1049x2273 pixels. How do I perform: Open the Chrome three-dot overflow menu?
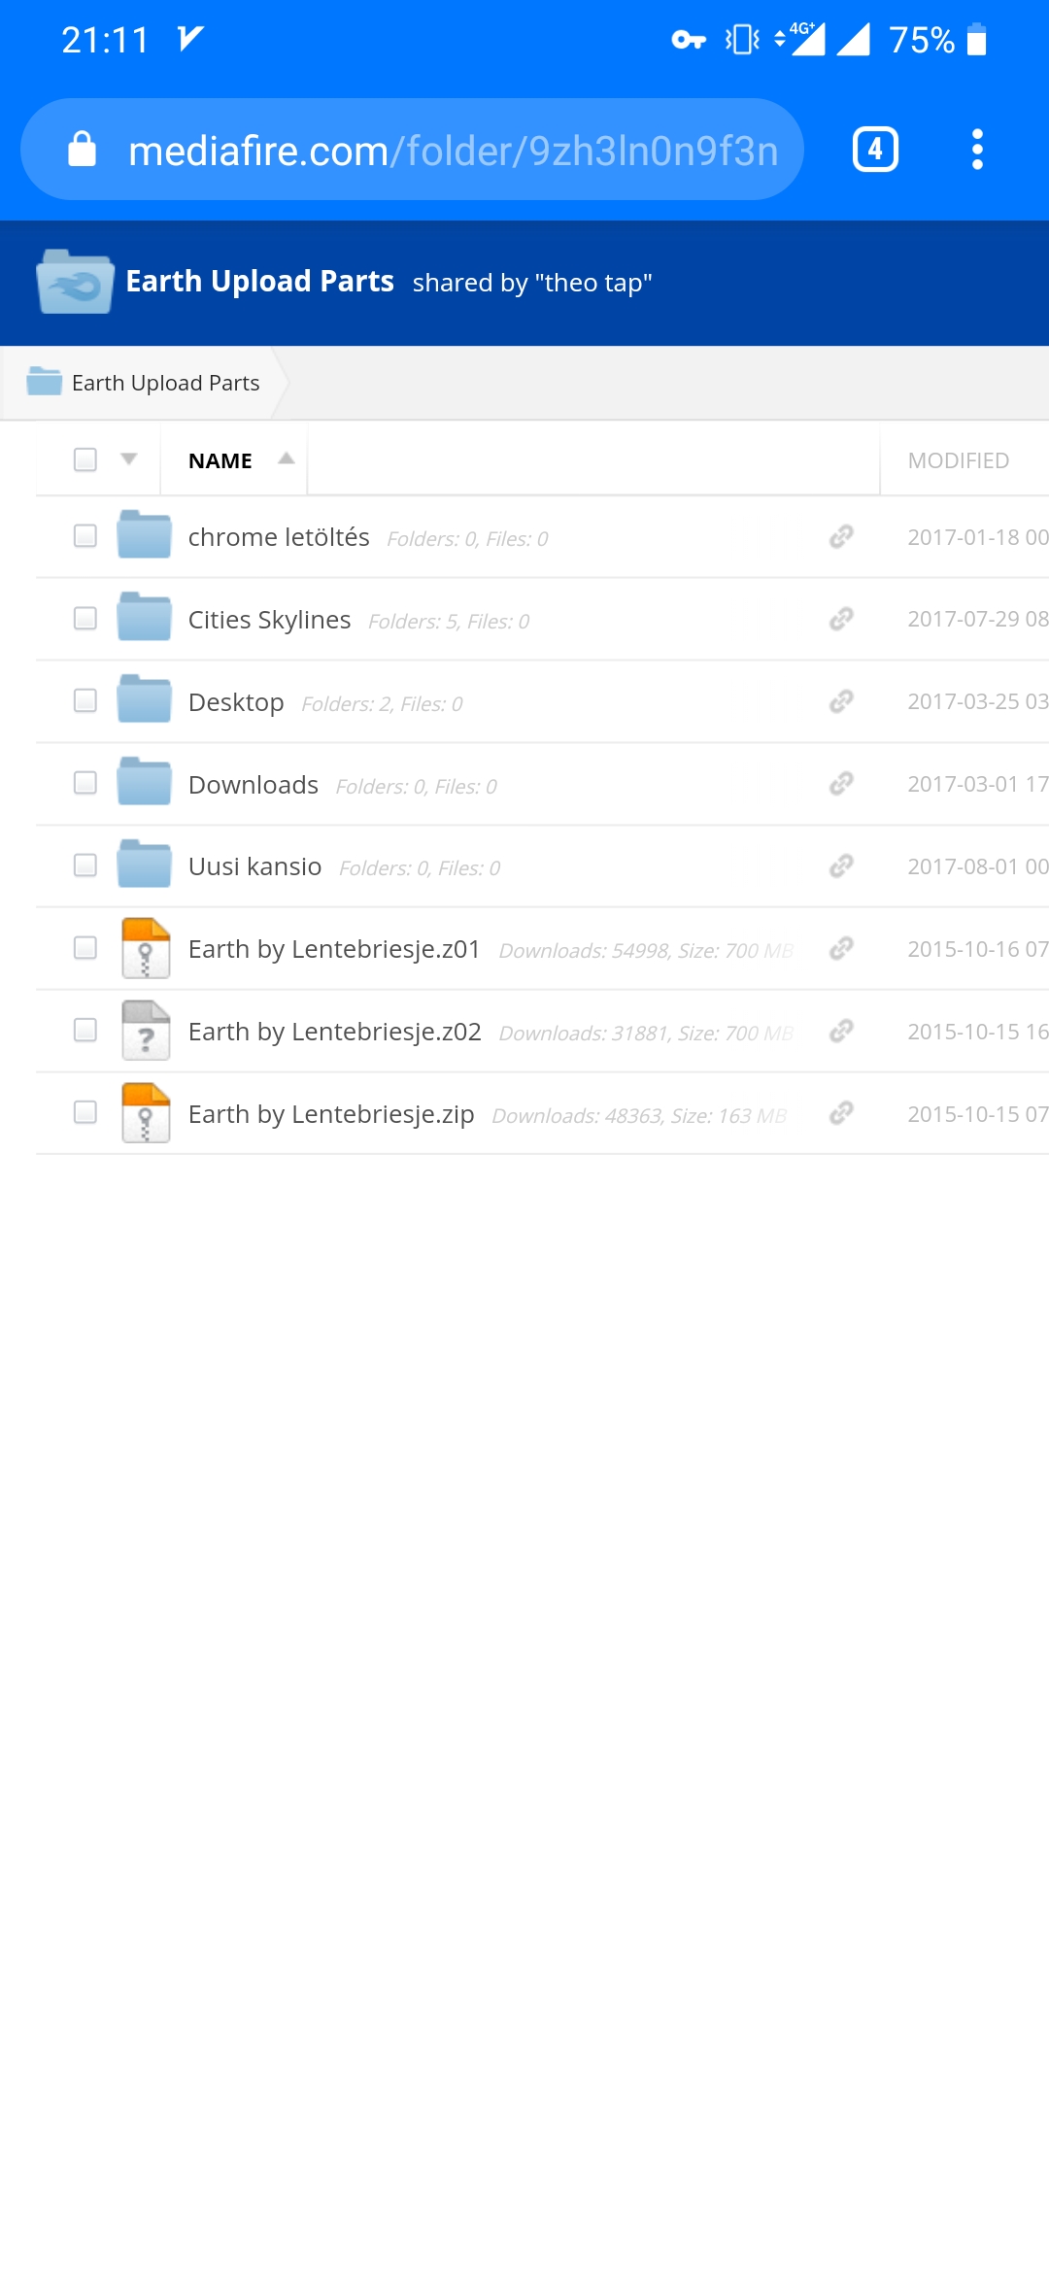(977, 150)
